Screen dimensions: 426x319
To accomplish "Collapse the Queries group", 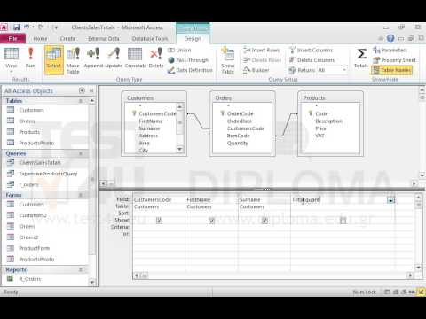I will click(81, 153).
